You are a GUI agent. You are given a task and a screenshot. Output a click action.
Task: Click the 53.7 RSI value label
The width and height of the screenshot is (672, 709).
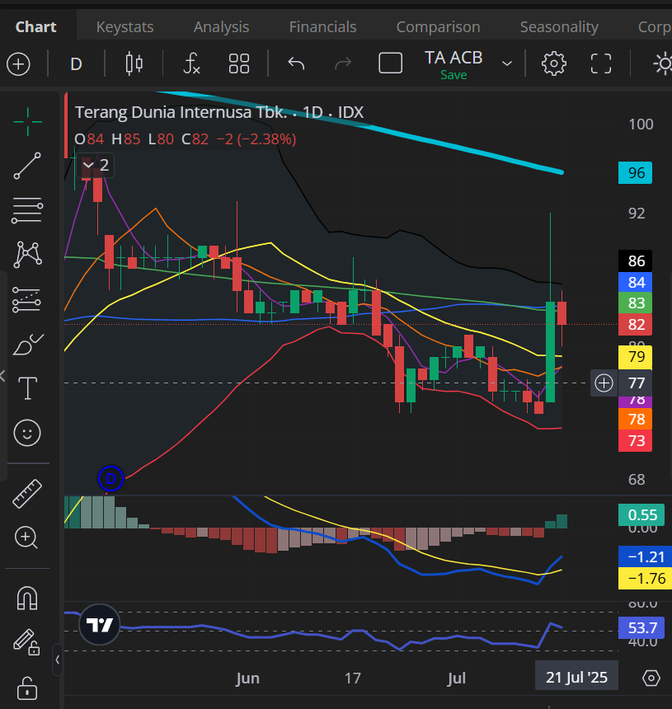coord(641,627)
